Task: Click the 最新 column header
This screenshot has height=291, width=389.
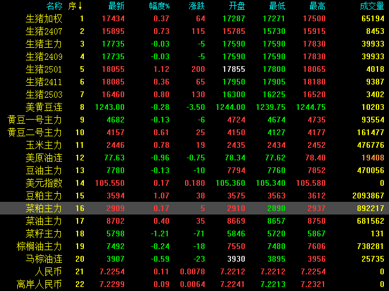Action: click(116, 6)
